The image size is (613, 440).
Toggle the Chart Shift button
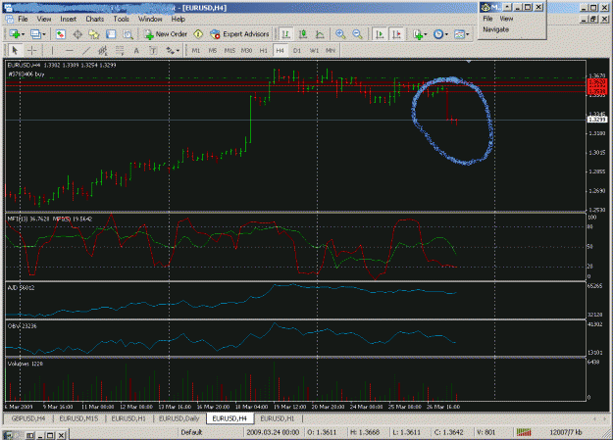tap(396, 34)
